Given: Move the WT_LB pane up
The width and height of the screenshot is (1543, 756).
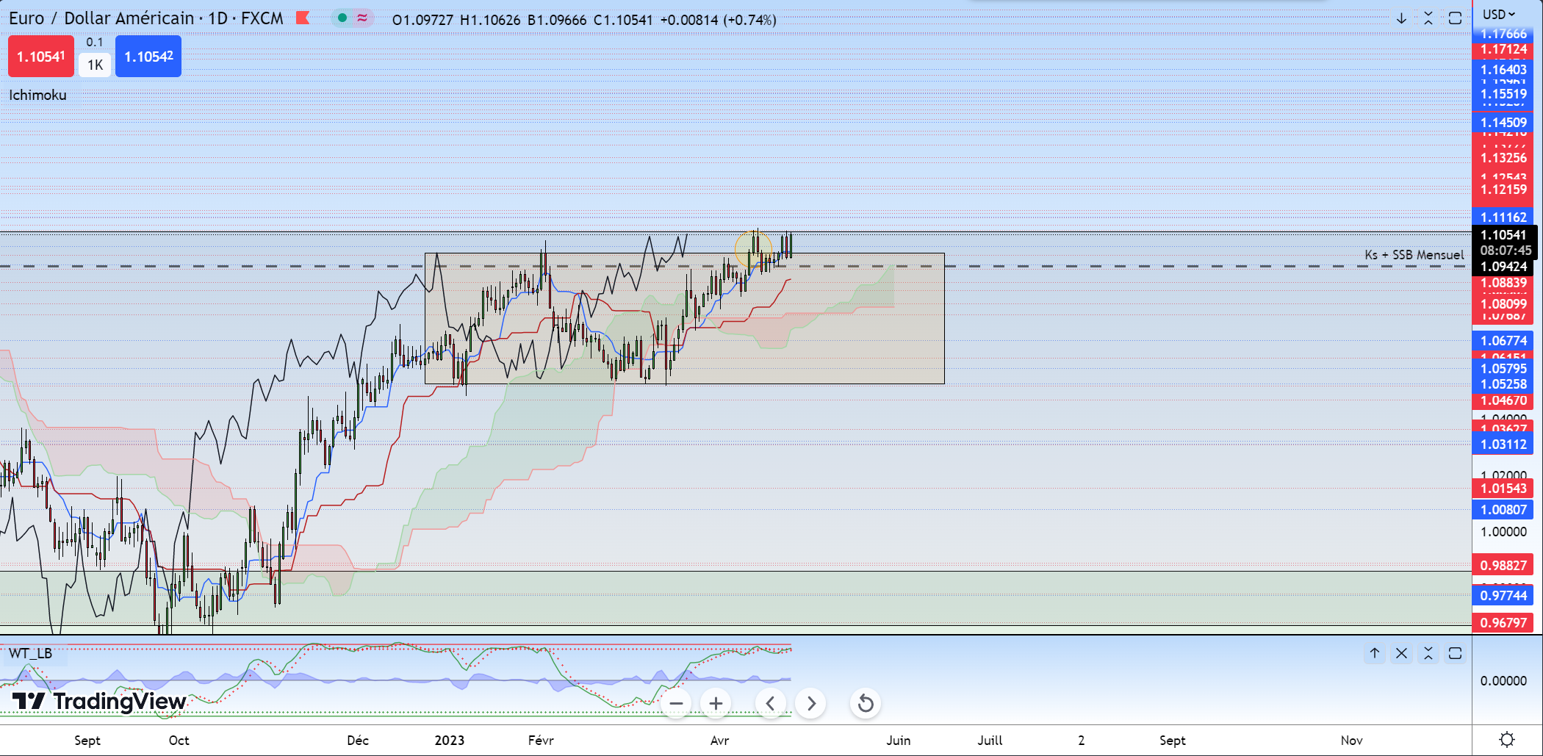Looking at the screenshot, I should point(1375,653).
